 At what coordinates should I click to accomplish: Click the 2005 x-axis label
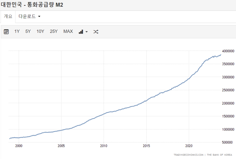click(61, 146)
